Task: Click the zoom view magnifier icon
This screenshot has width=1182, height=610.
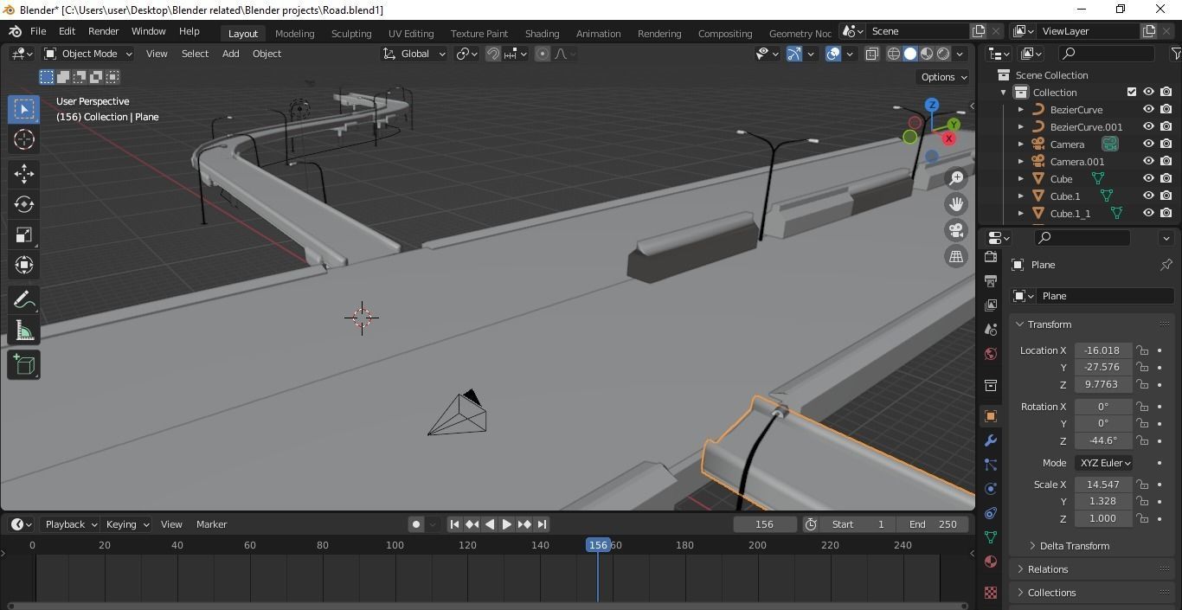Action: tap(956, 178)
